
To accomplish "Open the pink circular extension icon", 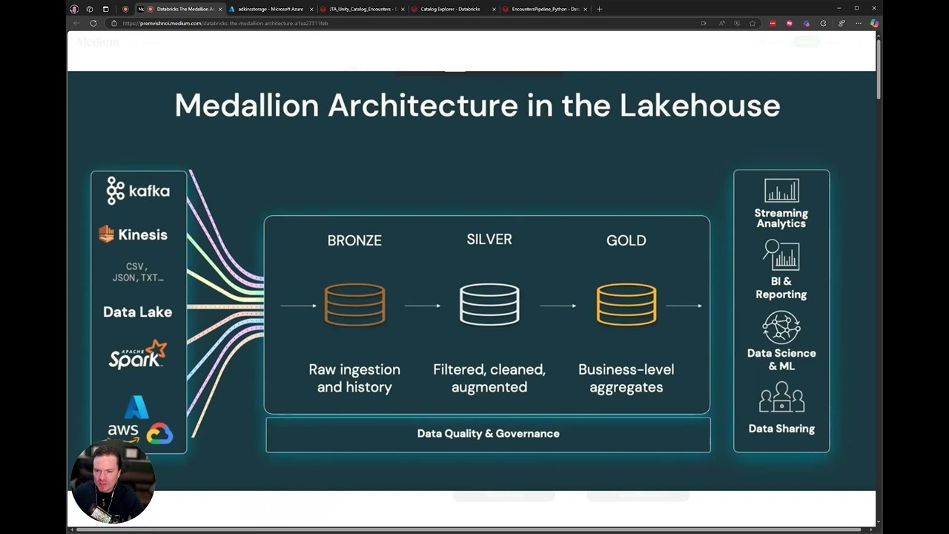I will pos(790,23).
